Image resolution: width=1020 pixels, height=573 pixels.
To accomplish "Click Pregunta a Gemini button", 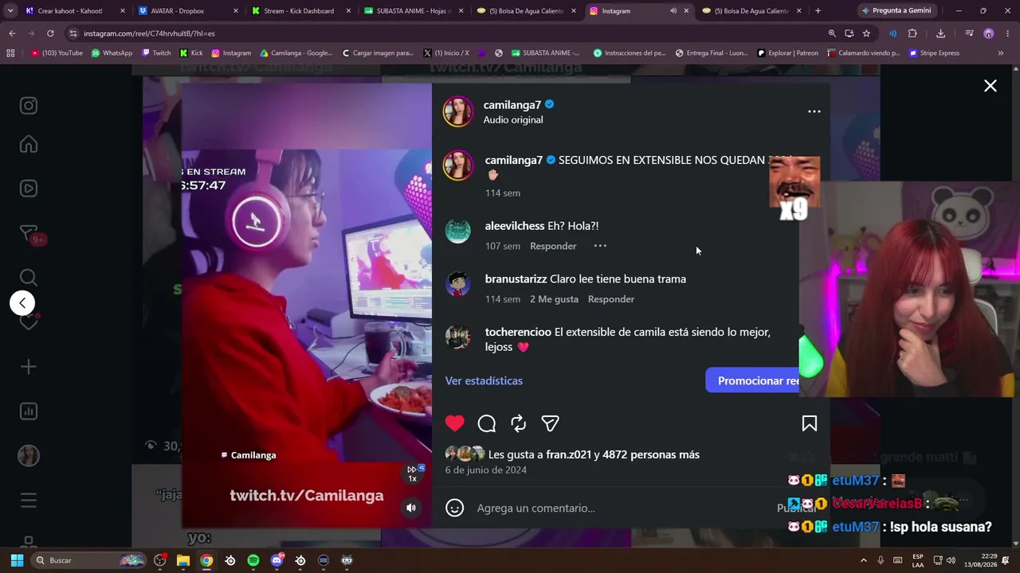I will click(896, 11).
